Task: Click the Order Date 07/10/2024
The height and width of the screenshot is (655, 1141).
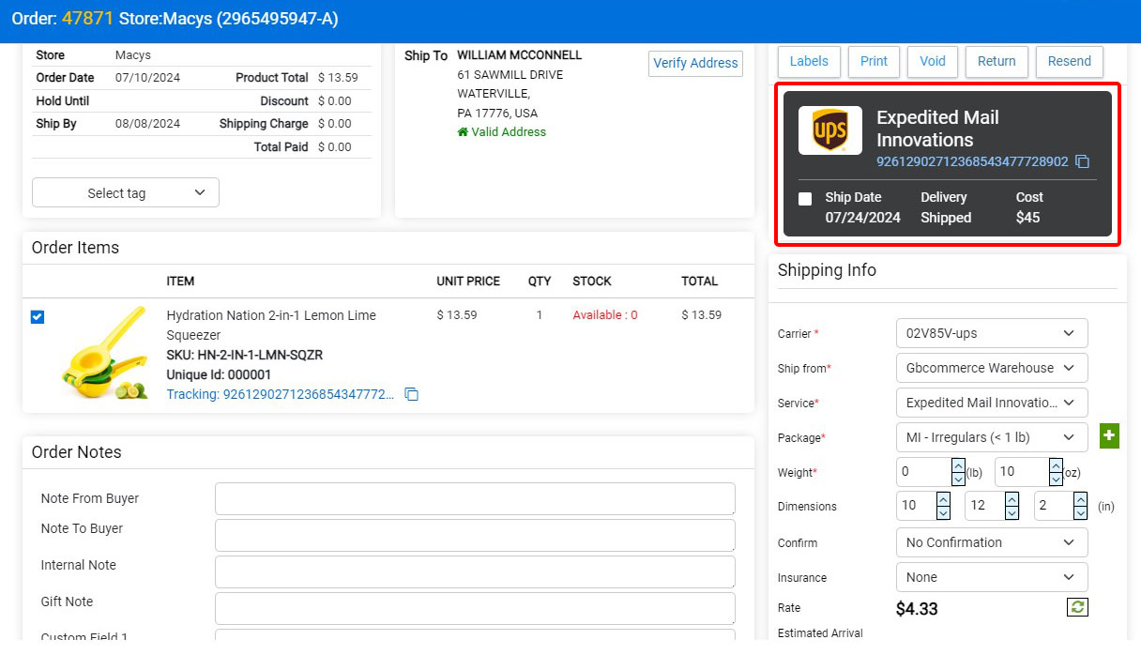Action: (x=147, y=78)
